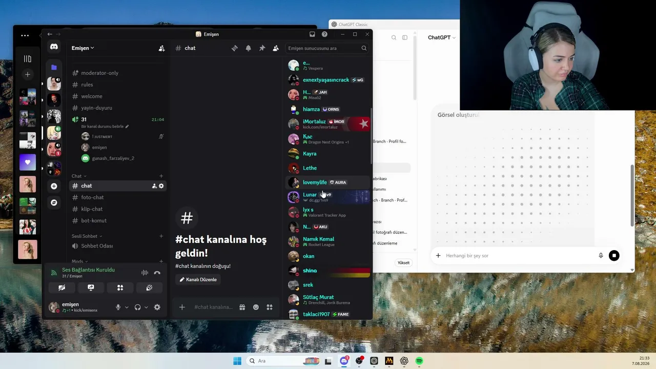The height and width of the screenshot is (369, 656).
Task: Click the taskbar search box Ara
Action: point(283,361)
